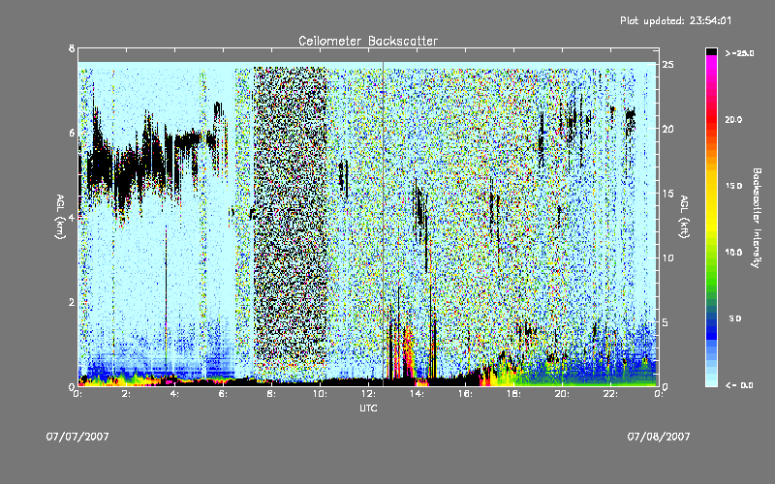Click the "18:" hour label on the UTC axis
This screenshot has height=484, width=775.
[513, 394]
